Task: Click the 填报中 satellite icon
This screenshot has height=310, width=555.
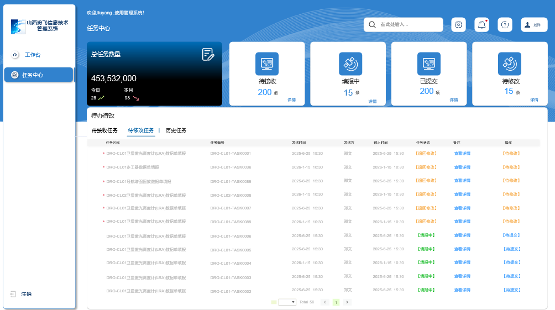Action: 350,64
